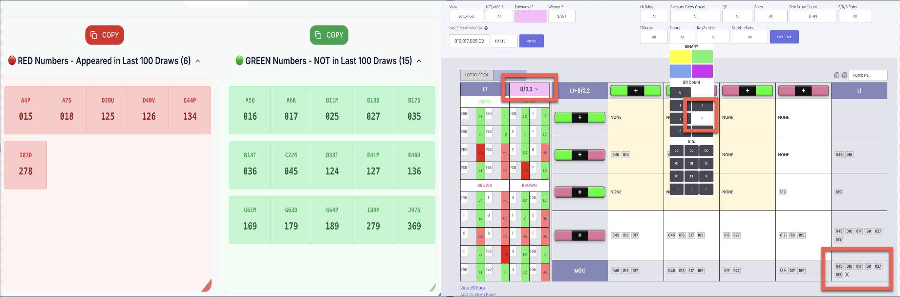Toggle Bit Count 0 in Binary panel

pyautogui.click(x=680, y=92)
